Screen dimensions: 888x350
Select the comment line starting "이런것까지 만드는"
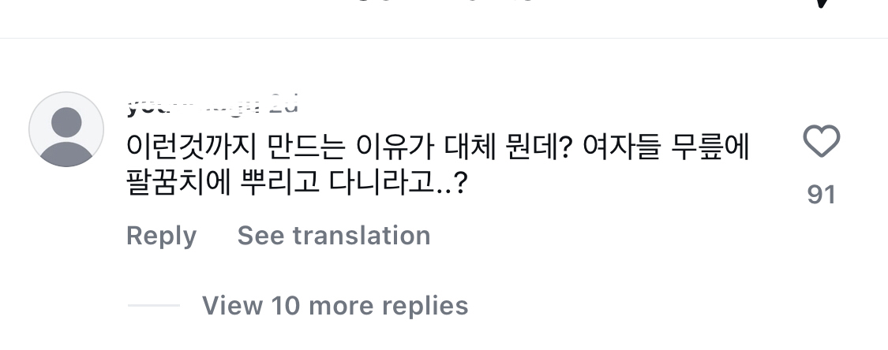(438, 146)
